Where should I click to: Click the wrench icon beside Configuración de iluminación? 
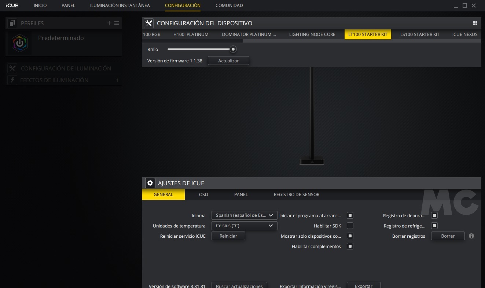pos(12,69)
